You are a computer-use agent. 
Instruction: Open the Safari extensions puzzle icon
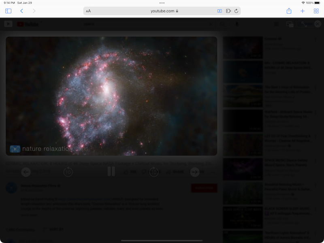pos(228,11)
